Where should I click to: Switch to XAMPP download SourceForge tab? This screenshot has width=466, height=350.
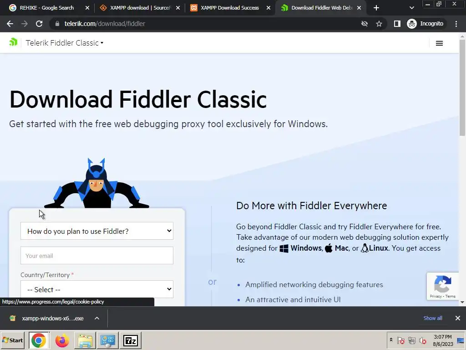pyautogui.click(x=135, y=8)
